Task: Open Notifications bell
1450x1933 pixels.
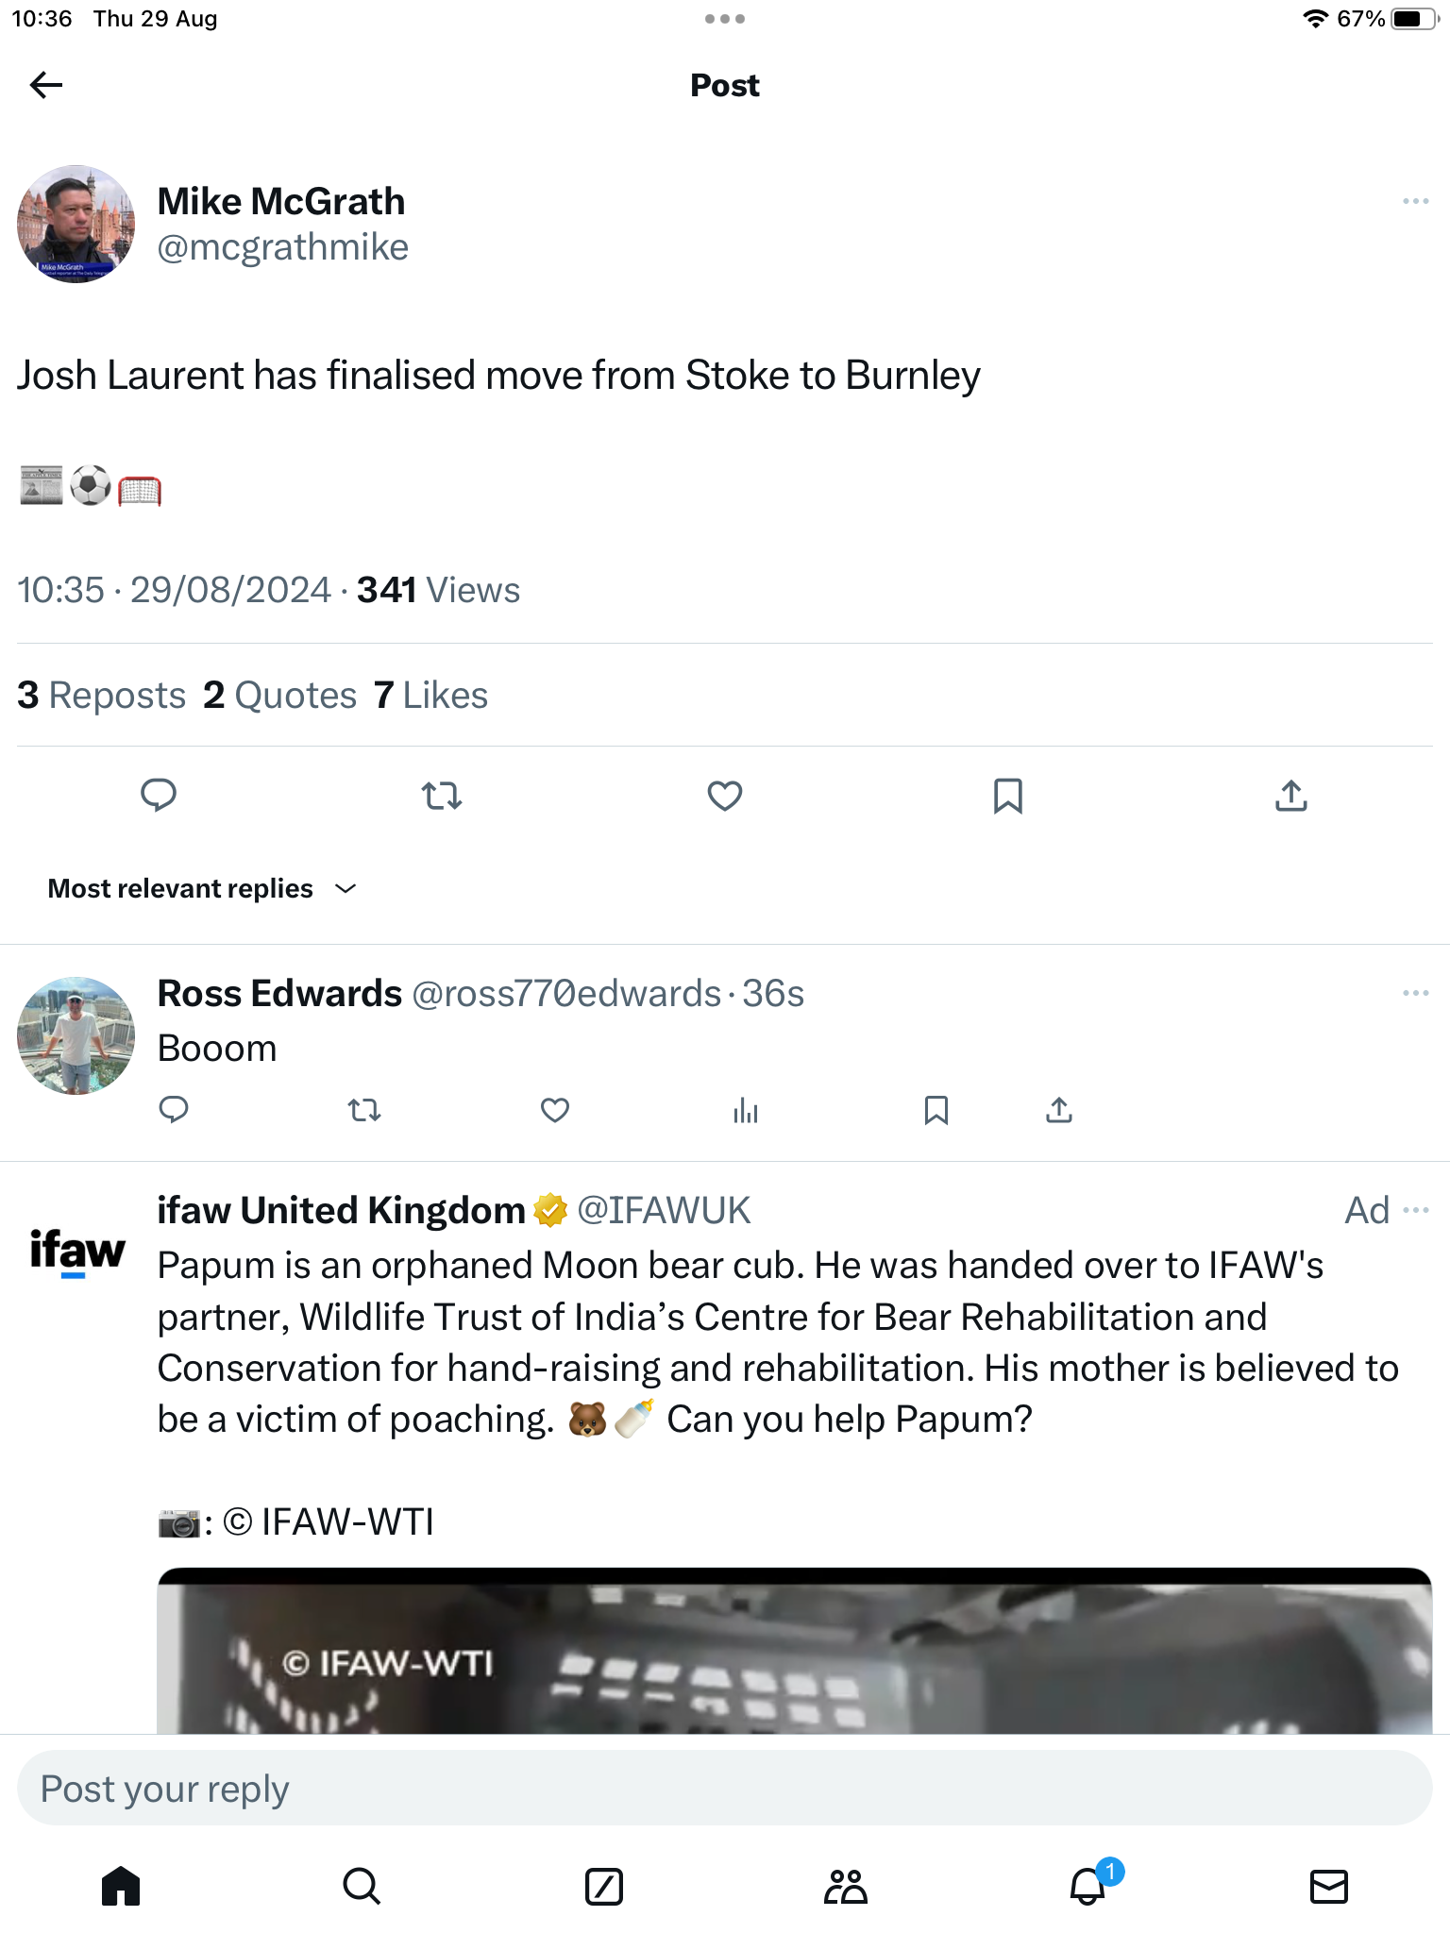Action: click(1087, 1887)
